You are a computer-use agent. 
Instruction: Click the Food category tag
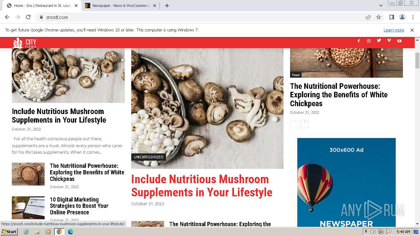pyautogui.click(x=296, y=75)
